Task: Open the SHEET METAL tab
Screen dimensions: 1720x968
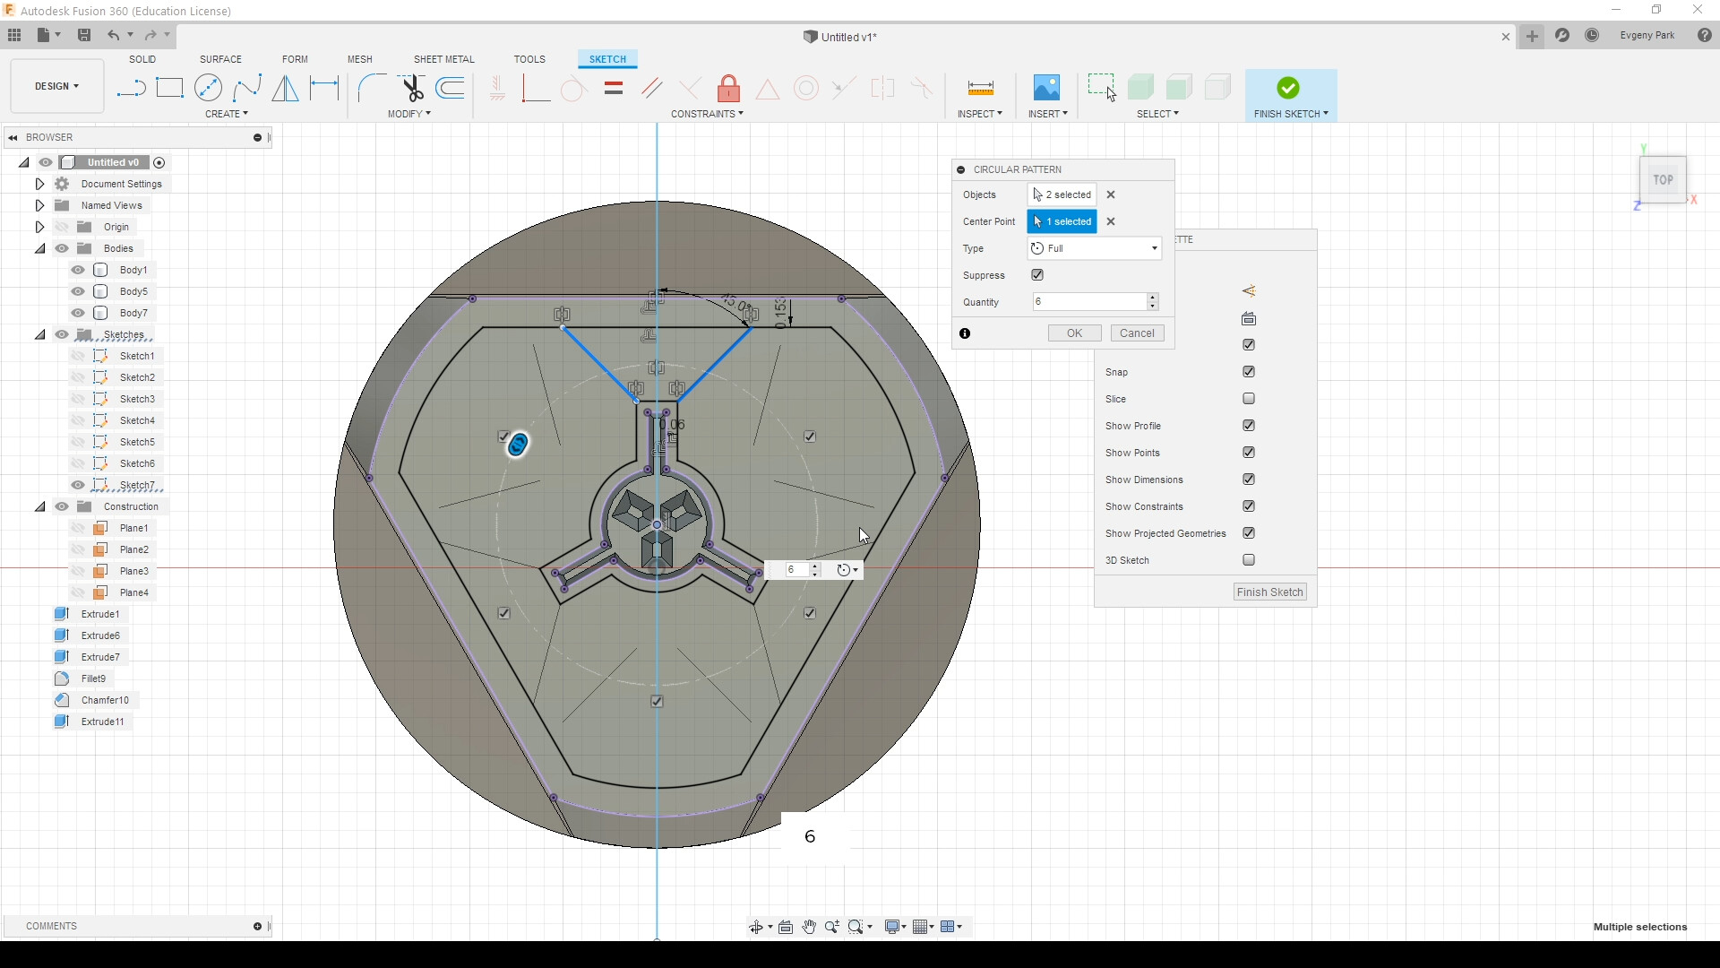Action: tap(443, 59)
